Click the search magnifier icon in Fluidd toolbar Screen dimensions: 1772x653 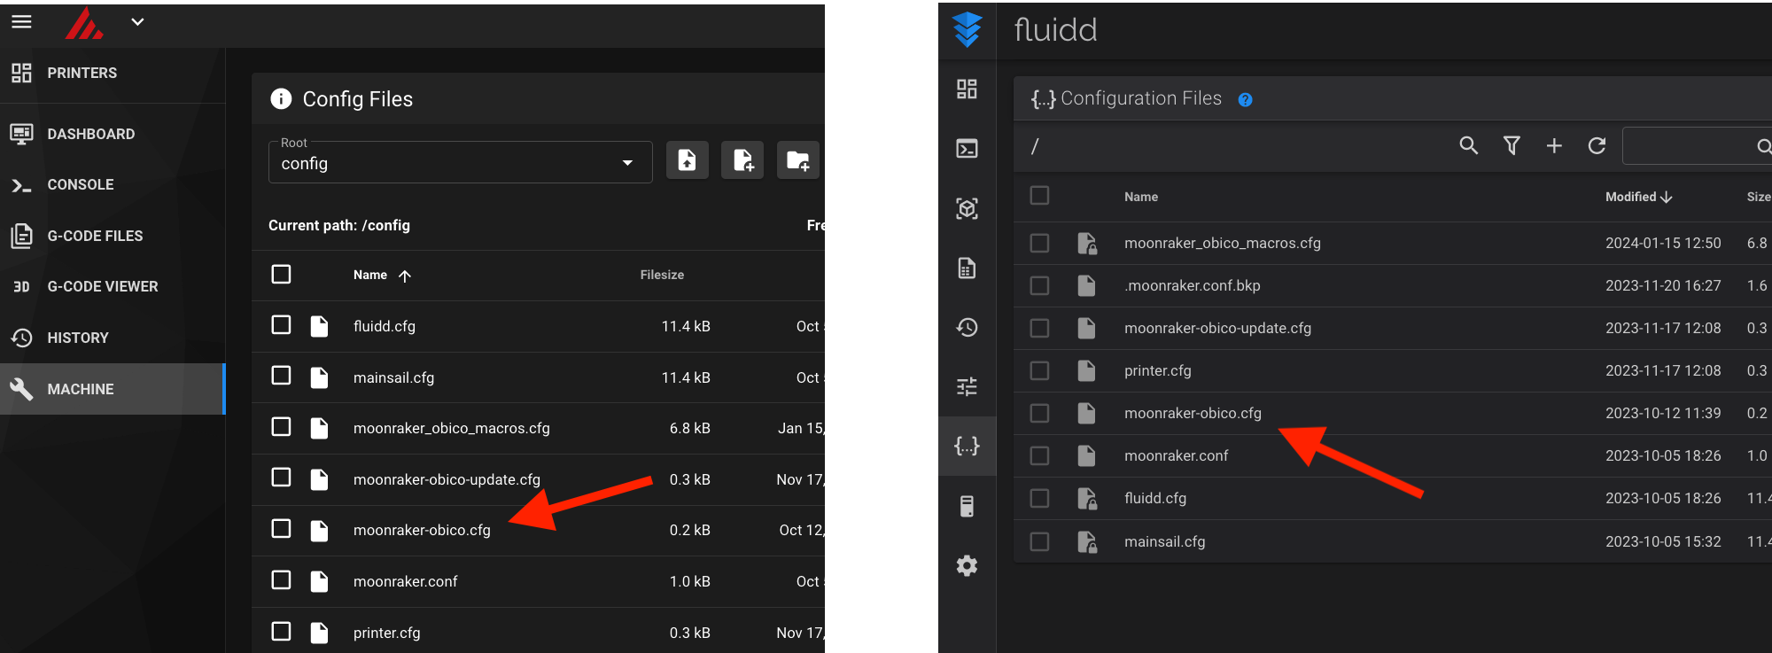click(x=1468, y=145)
